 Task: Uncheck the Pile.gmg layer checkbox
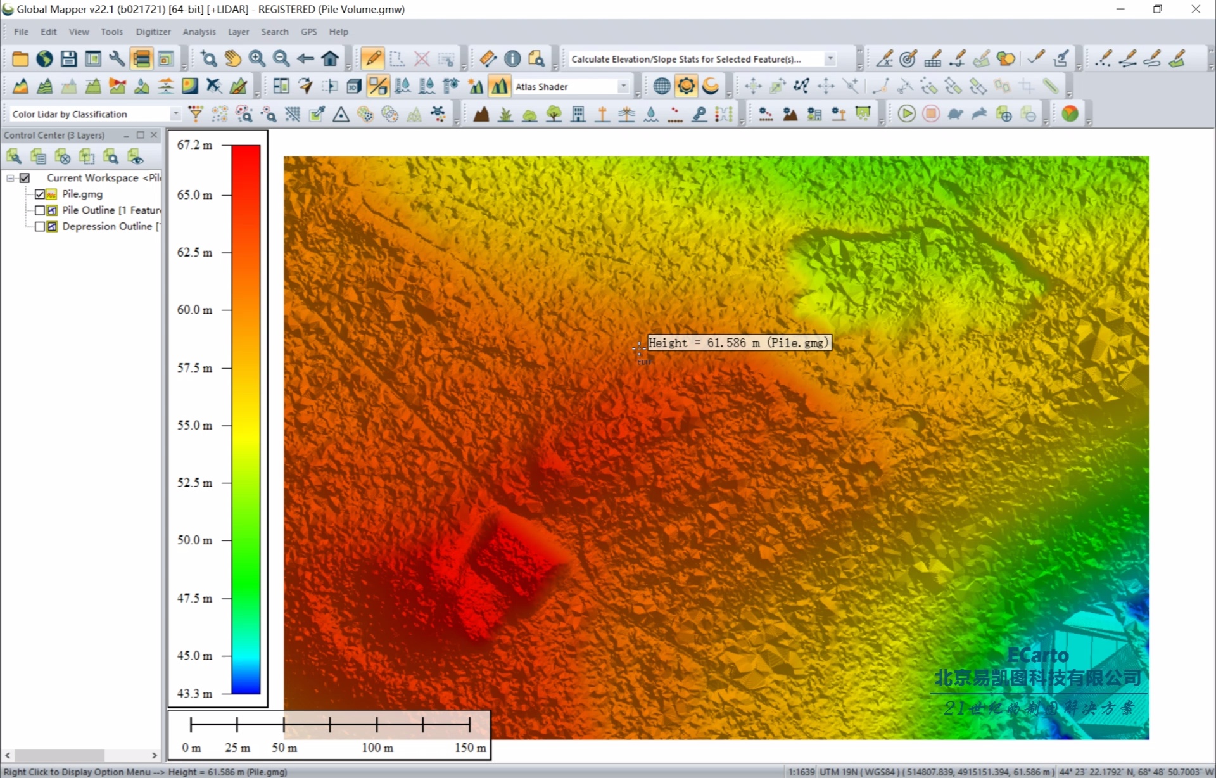click(x=40, y=194)
